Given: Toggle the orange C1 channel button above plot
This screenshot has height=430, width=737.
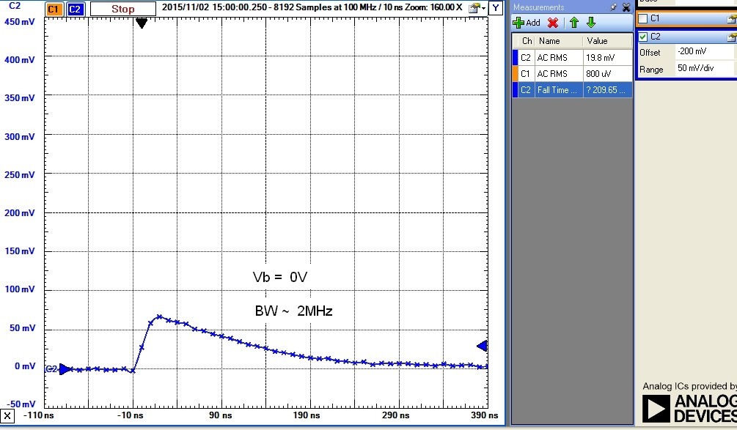Looking at the screenshot, I should coord(54,10).
